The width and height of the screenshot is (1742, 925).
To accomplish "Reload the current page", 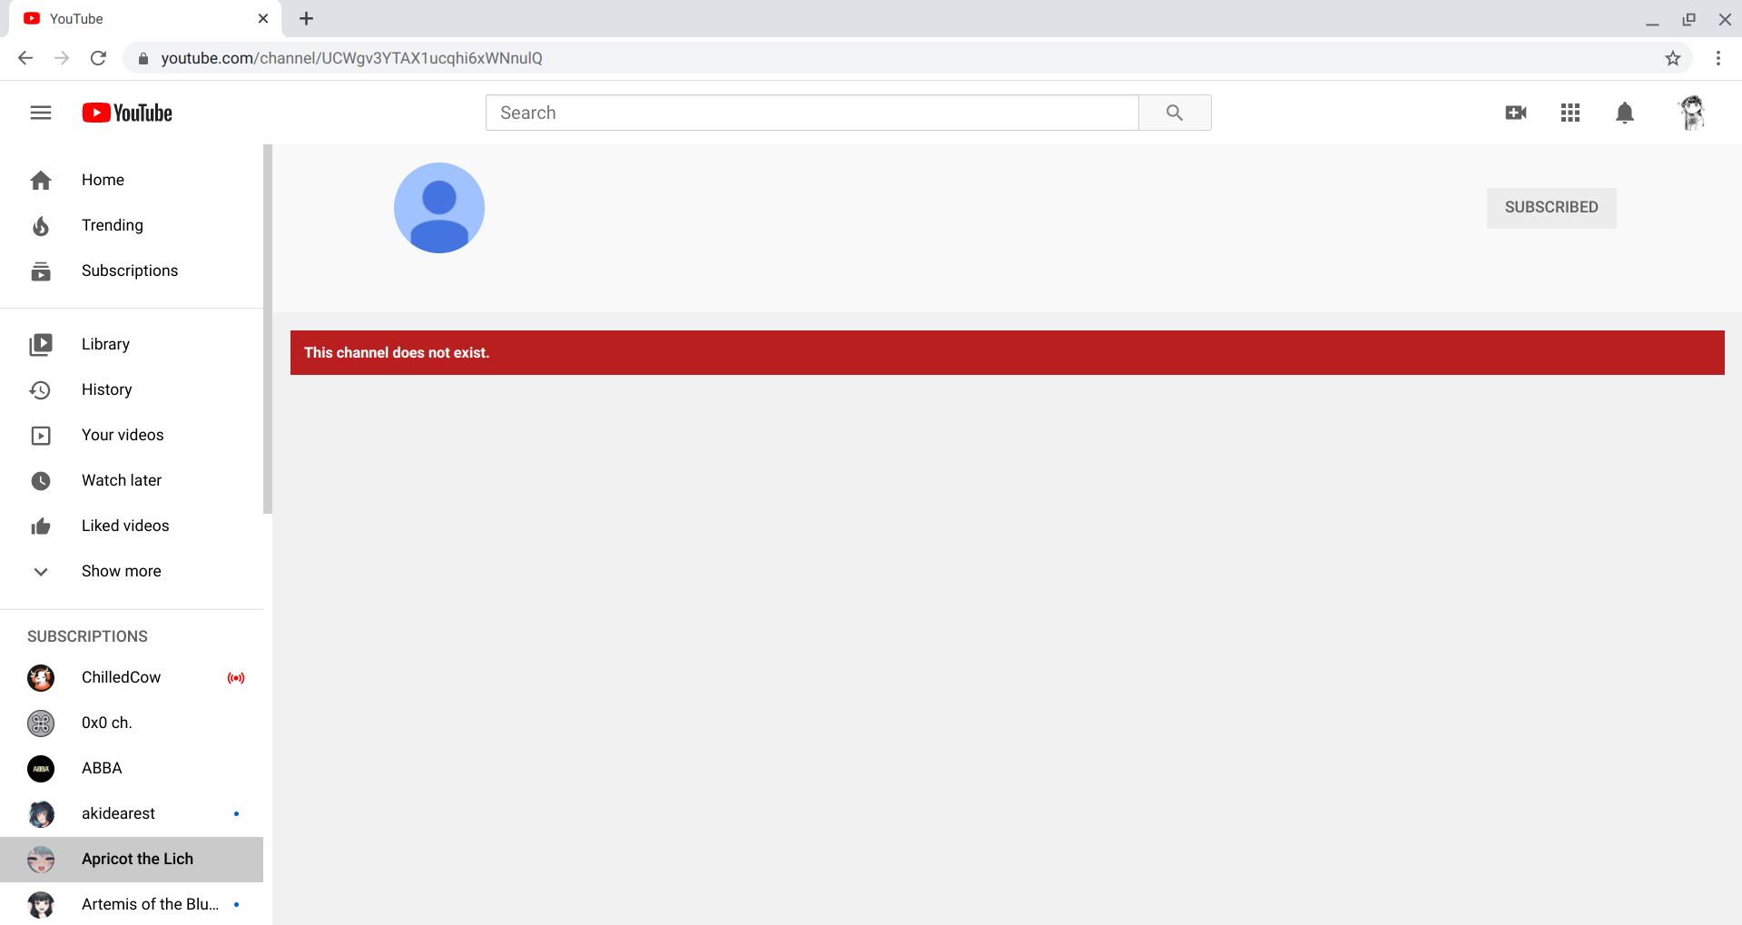I will click(100, 57).
